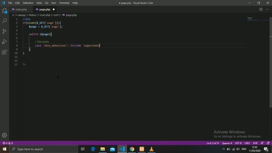Open the Help menu
Screen dimensions: 272x153
[75, 3]
